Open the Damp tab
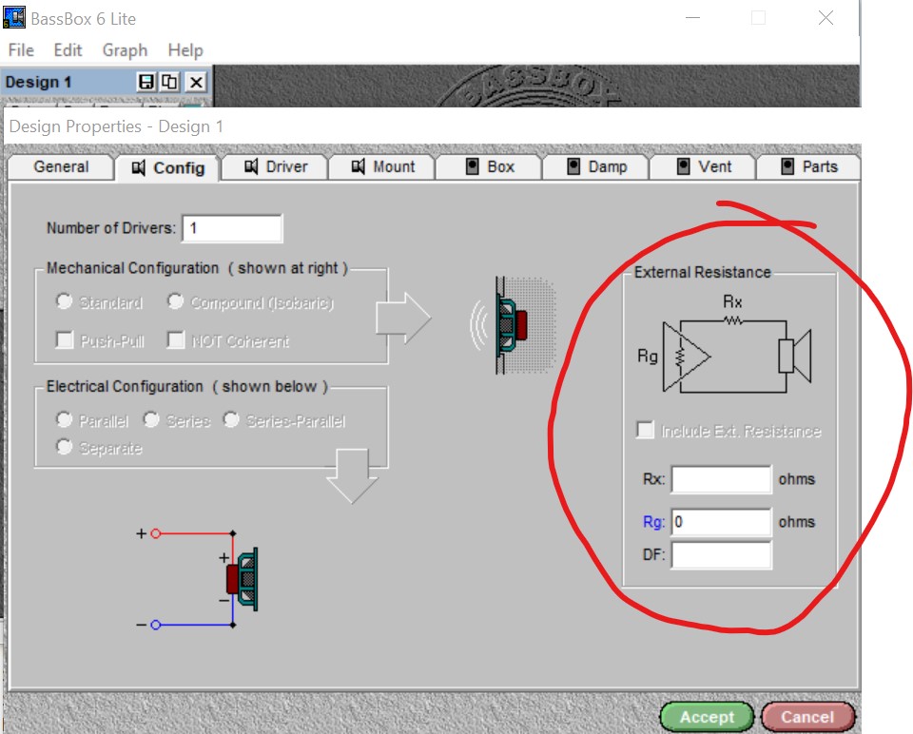 (x=597, y=167)
